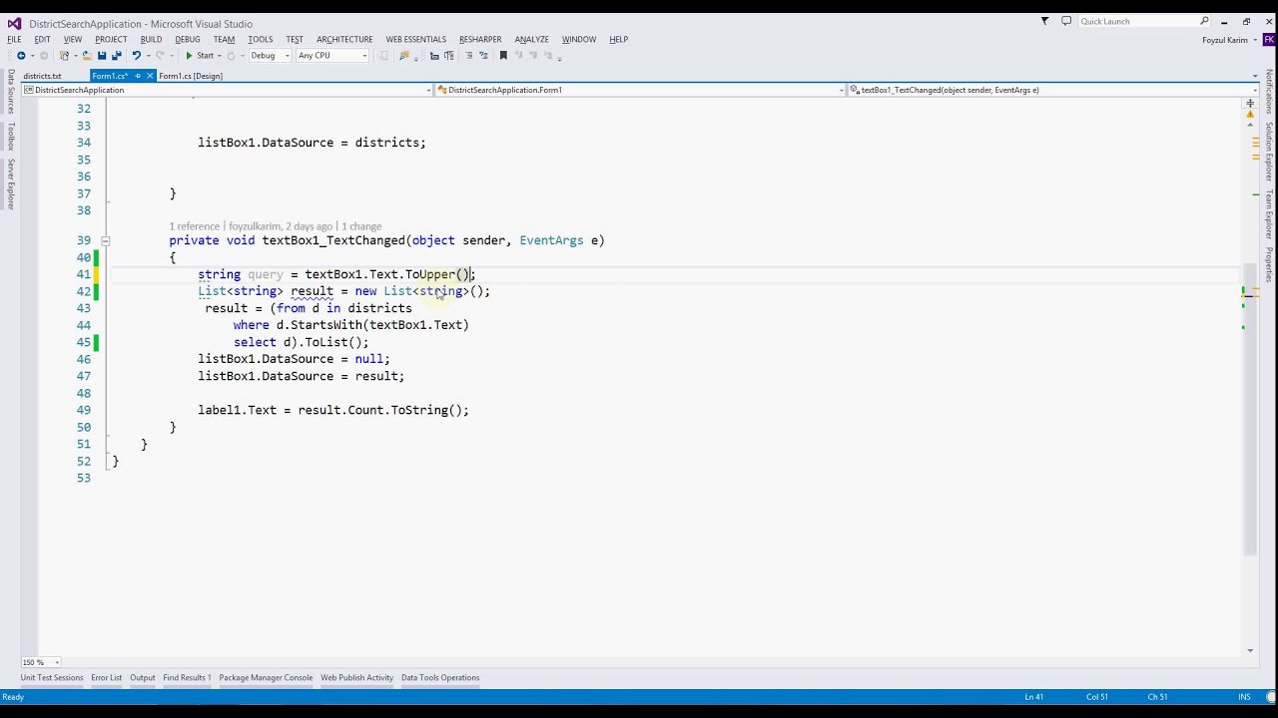Open the feedback speech bubble icon
Screen dimensions: 1278x718
(x=1066, y=21)
